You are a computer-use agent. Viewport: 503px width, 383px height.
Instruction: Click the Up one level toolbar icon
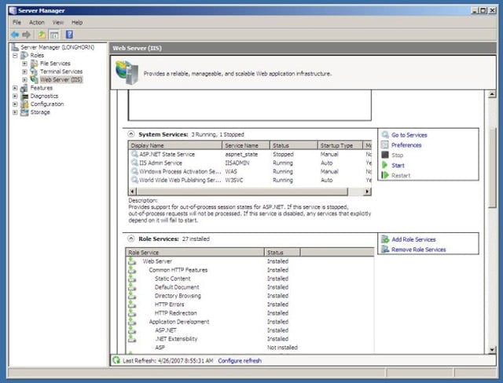pos(42,35)
